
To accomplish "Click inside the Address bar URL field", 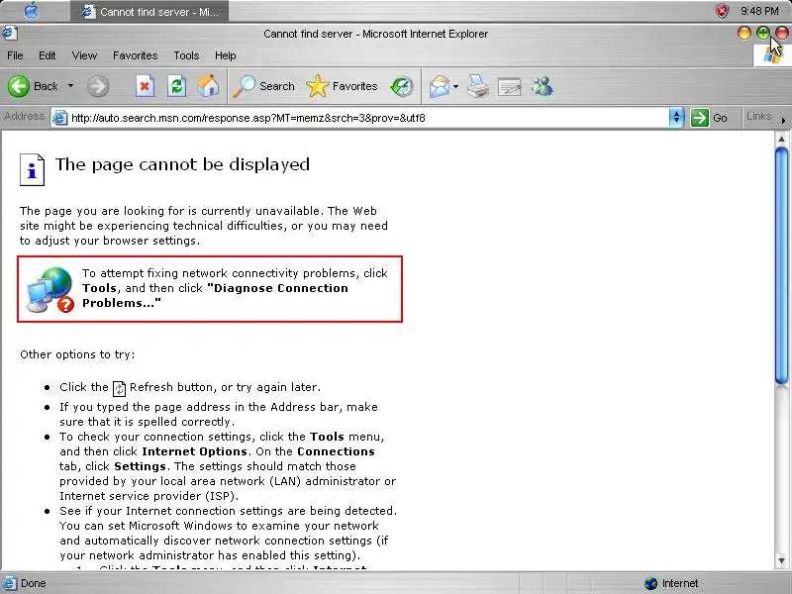I will (368, 118).
